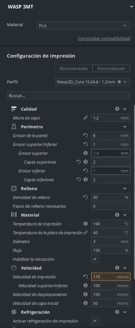The image size is (135, 328).
Task: Edit Densidad de relleno field
Action: tap(111, 197)
